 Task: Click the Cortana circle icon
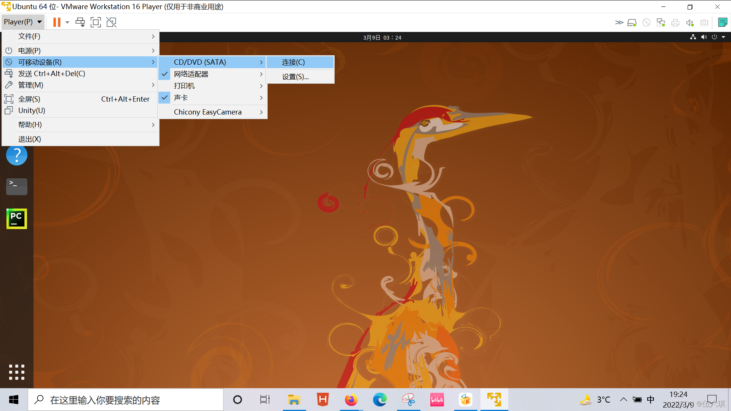[x=238, y=400]
